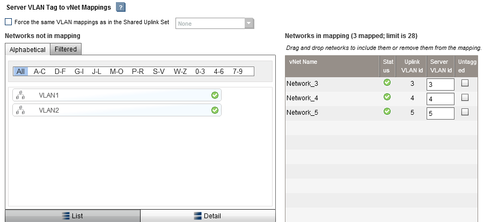484x222 pixels.
Task: Click the green status icon for VLAN2
Action: 215,110
